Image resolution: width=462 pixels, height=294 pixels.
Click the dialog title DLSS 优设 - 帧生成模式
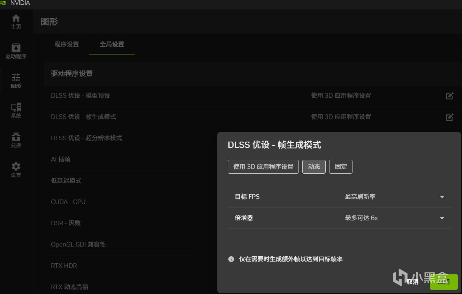coord(274,145)
